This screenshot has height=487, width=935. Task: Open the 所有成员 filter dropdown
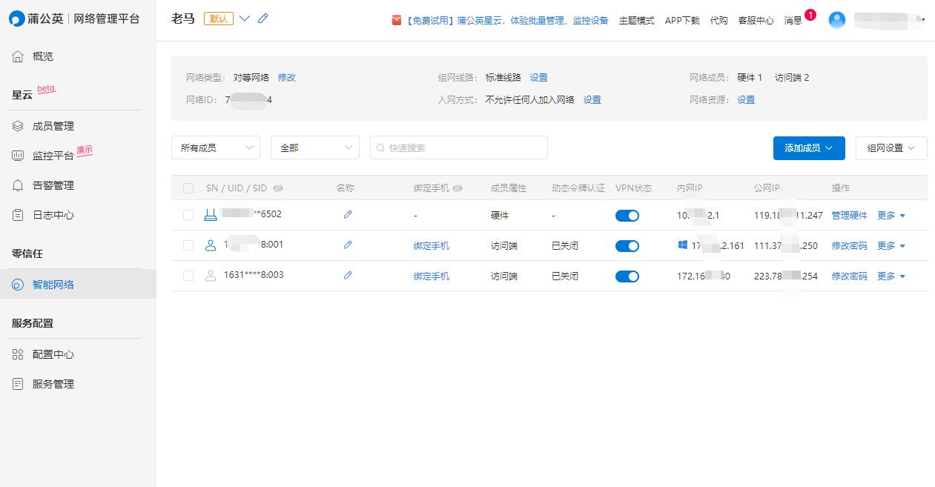click(215, 148)
